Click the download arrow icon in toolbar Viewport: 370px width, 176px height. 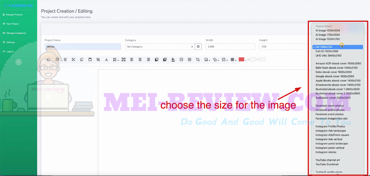pyautogui.click(x=106, y=60)
